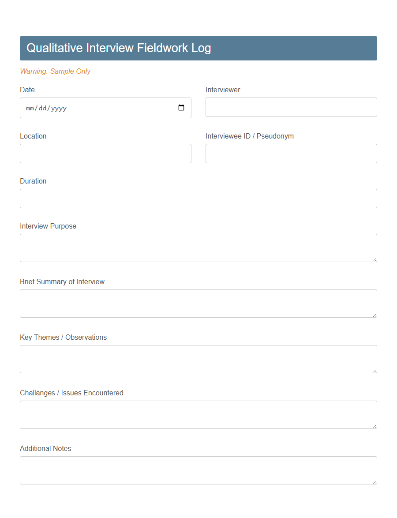397x518 pixels.
Task: Focus the Challanges / Issues Encountered box
Action: point(198,414)
